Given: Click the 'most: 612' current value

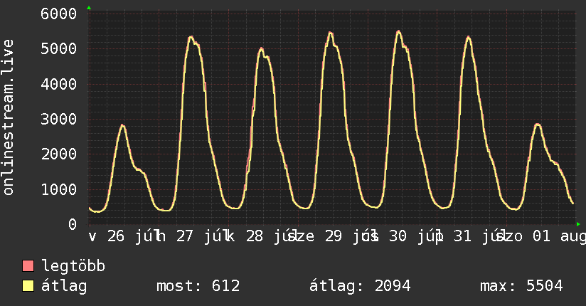Looking at the screenshot, I should point(198,286).
